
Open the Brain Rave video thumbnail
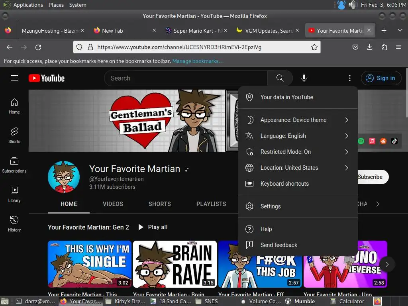click(x=175, y=264)
